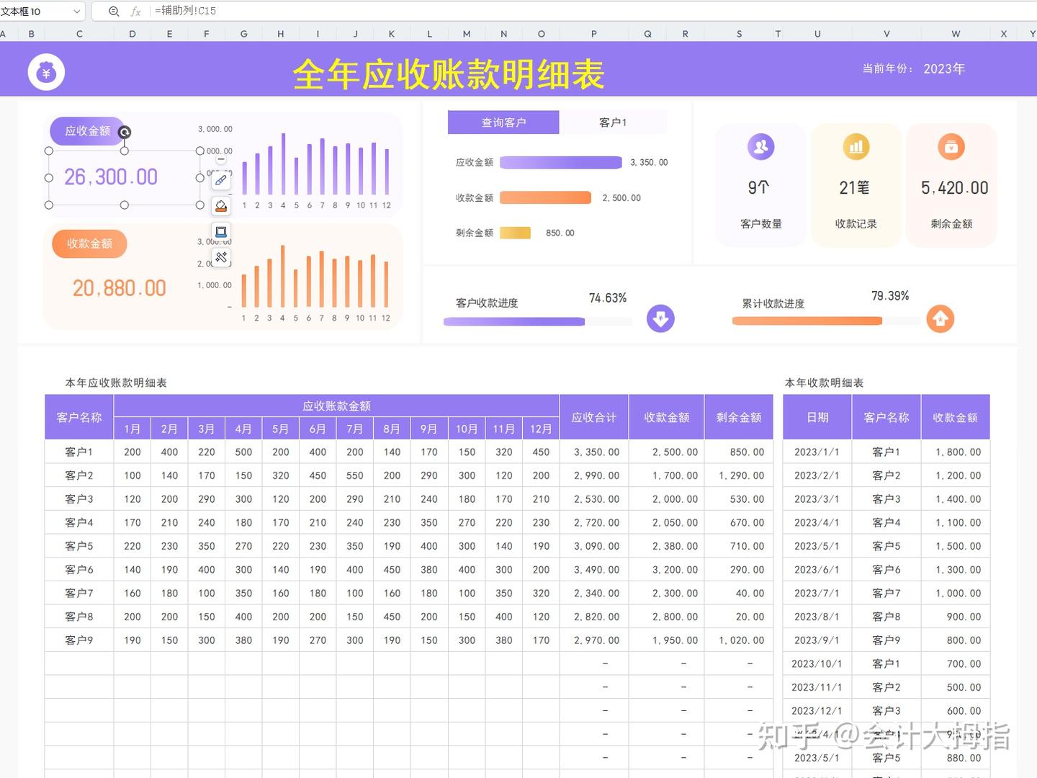Click the yellow 剩余金额 850.00 bar
1037x778 pixels.
tap(515, 233)
